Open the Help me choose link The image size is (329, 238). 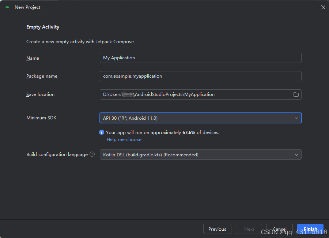pos(124,140)
